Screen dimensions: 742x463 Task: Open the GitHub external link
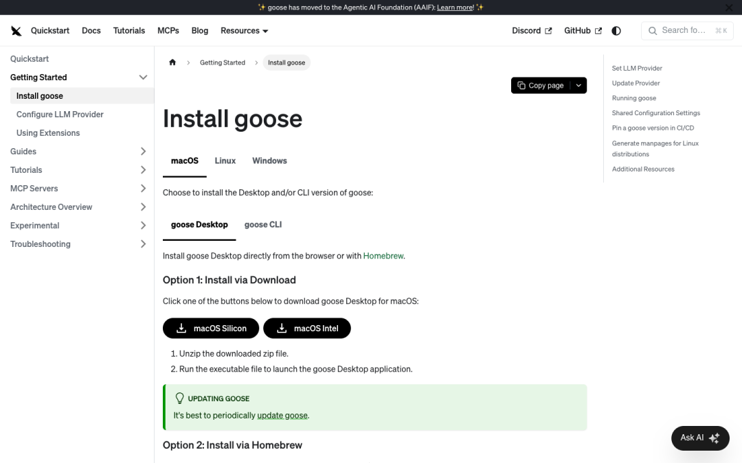[583, 31]
